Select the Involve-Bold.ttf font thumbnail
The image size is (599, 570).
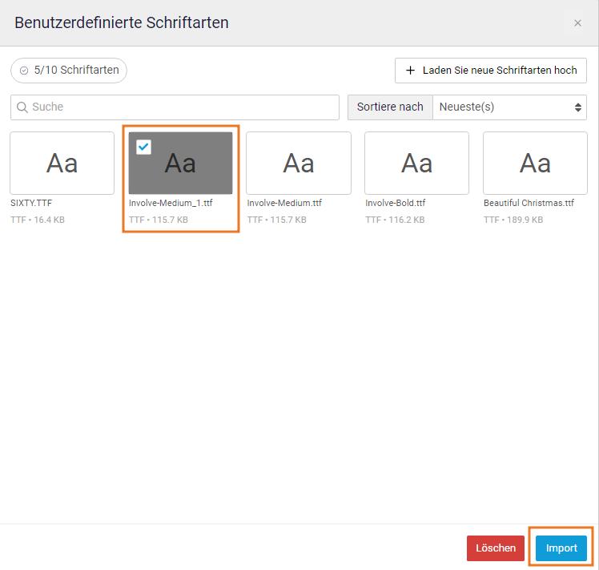416,163
